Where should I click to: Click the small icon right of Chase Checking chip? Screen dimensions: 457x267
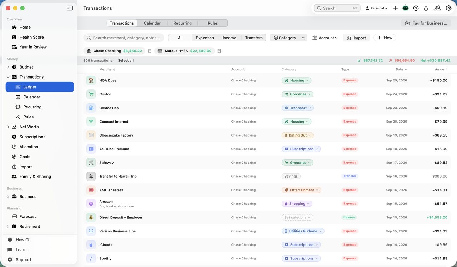pos(150,51)
